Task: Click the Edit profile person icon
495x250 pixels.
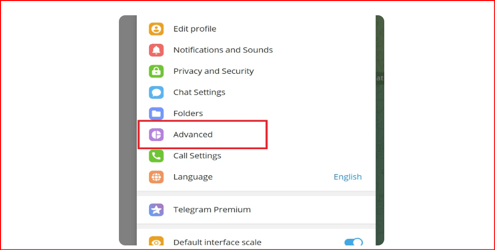Action: click(156, 29)
